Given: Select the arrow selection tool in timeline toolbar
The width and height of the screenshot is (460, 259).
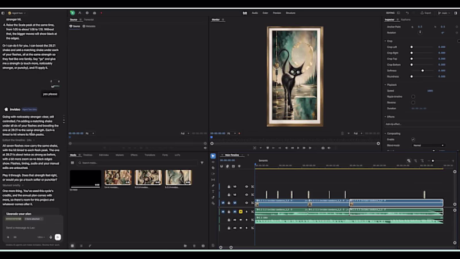Looking at the screenshot, I should click(x=213, y=156).
